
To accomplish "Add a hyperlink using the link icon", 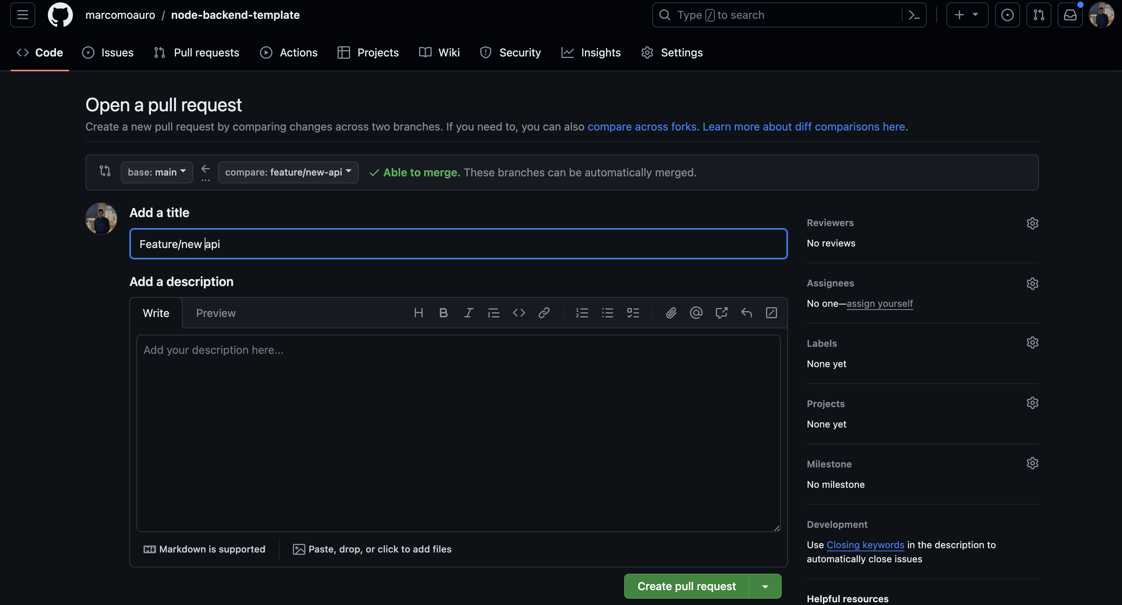I will 544,313.
